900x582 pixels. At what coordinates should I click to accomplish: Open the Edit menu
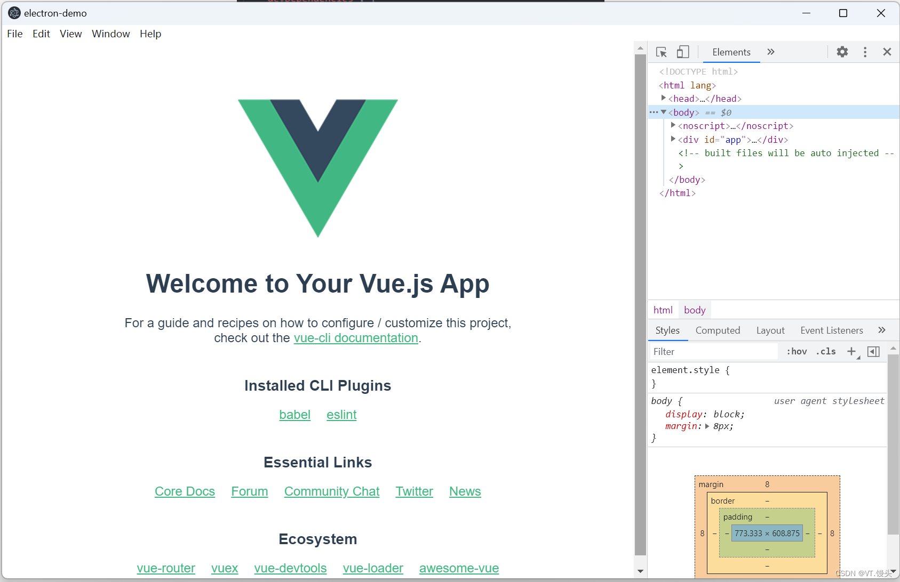pyautogui.click(x=41, y=34)
